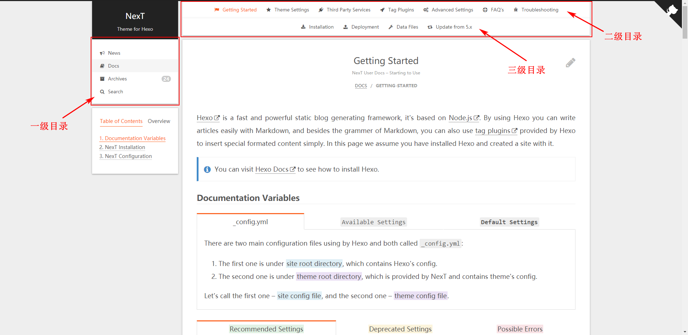
Task: Switch to the Table of Contents tab
Action: tap(121, 121)
